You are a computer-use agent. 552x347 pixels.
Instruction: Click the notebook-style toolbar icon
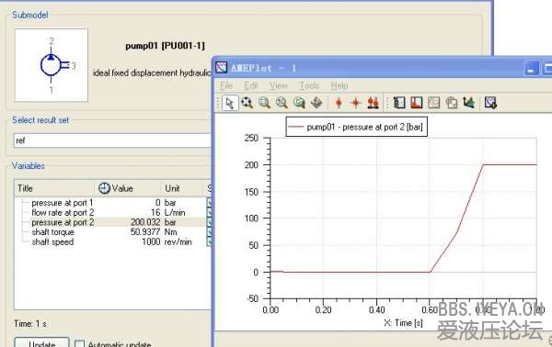[399, 103]
